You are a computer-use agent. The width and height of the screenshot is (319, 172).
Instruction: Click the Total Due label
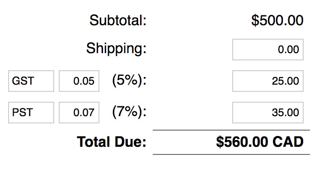[x=112, y=141]
